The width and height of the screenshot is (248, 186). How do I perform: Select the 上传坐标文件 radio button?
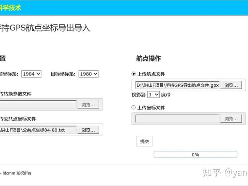pyautogui.click(x=134, y=107)
